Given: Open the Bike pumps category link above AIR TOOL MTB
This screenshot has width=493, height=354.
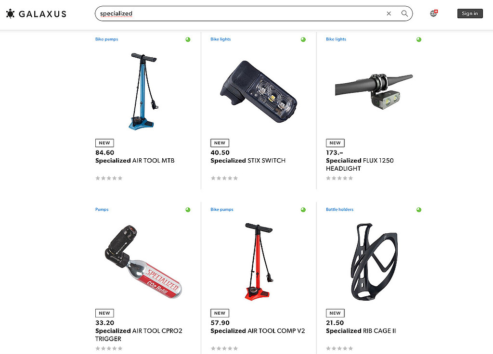Looking at the screenshot, I should (106, 39).
